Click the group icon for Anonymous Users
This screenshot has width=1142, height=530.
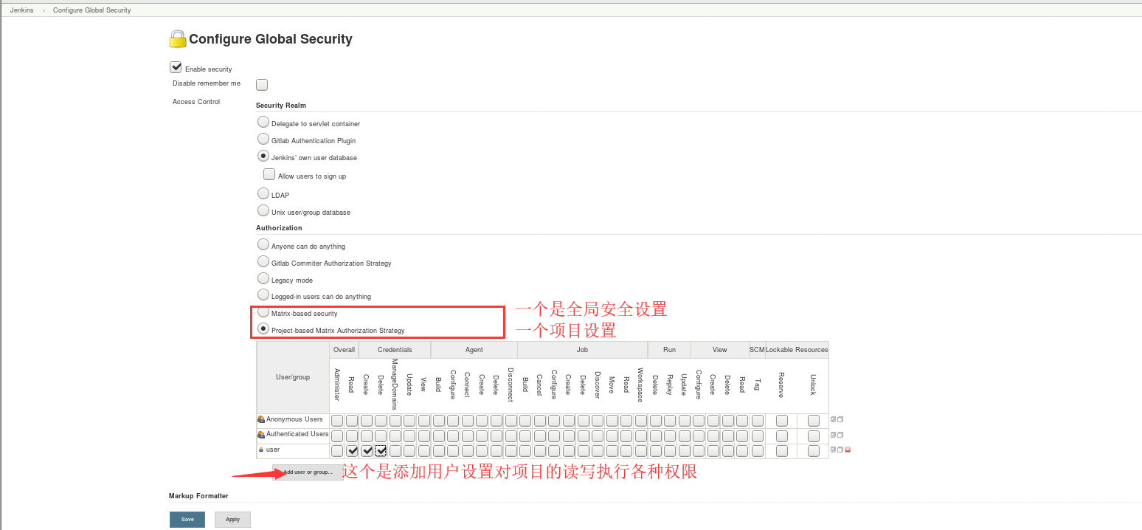tap(261, 419)
